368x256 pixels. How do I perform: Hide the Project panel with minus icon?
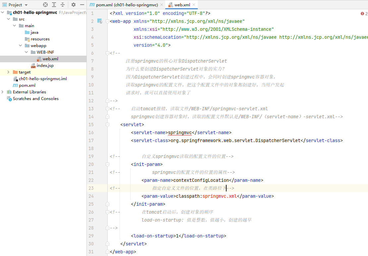pyautogui.click(x=82, y=5)
